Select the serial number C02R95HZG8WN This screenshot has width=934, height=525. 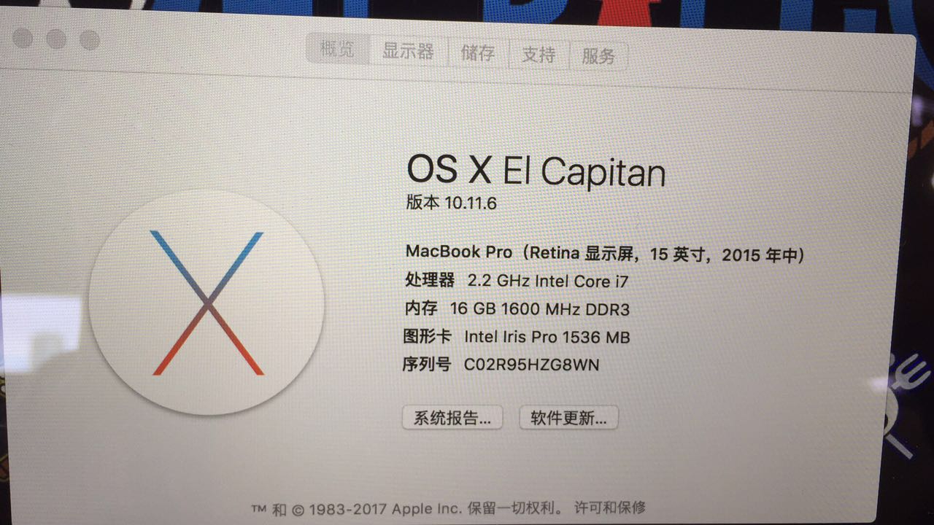pos(532,365)
